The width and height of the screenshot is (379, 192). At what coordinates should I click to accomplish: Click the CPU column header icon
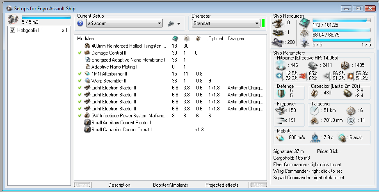coord(175,39)
